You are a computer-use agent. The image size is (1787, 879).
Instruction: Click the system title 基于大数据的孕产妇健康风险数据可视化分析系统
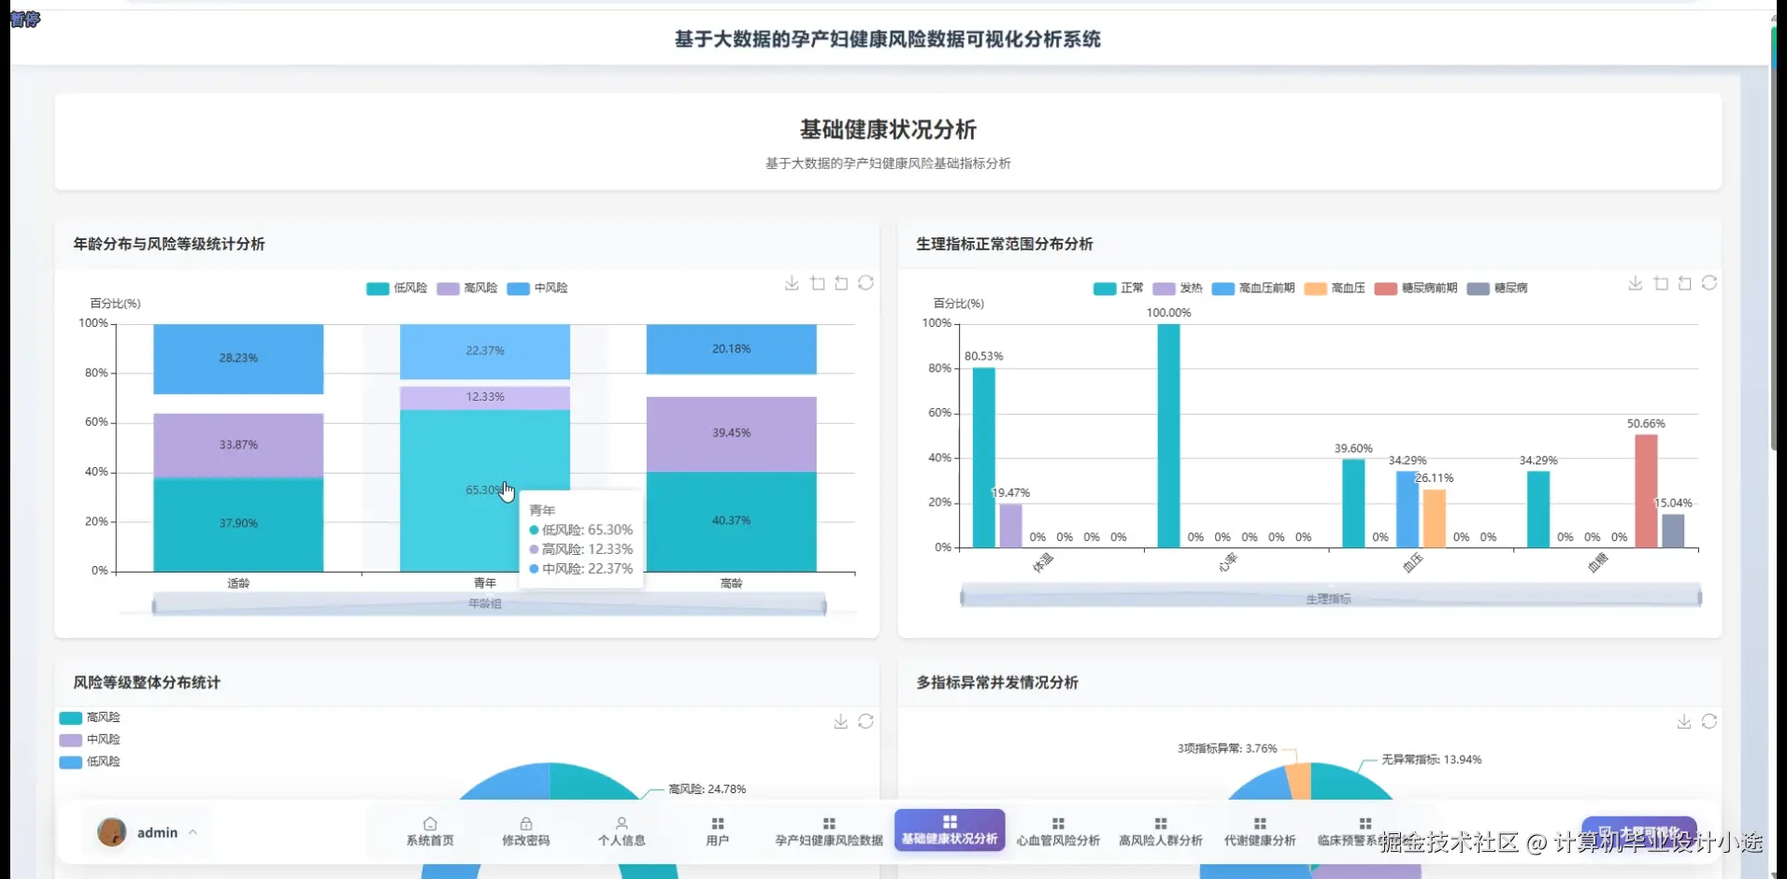click(x=888, y=39)
